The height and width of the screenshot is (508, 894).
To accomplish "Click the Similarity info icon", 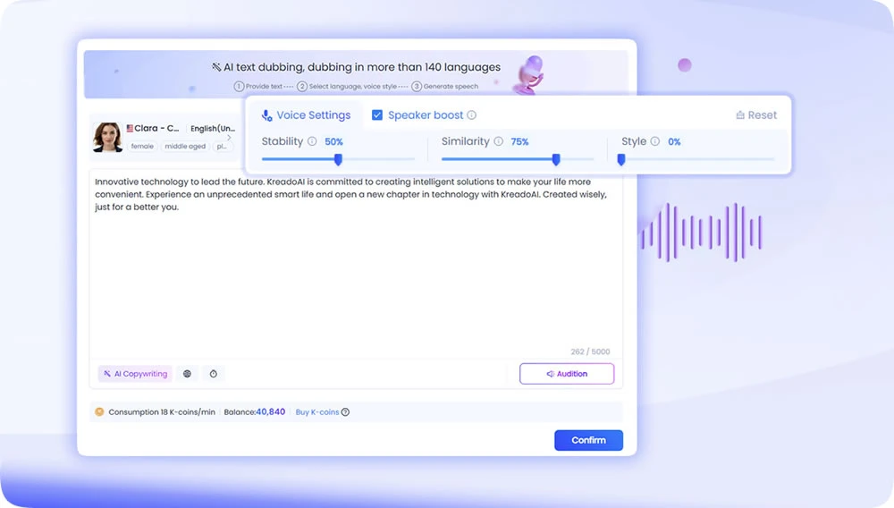I will [498, 141].
